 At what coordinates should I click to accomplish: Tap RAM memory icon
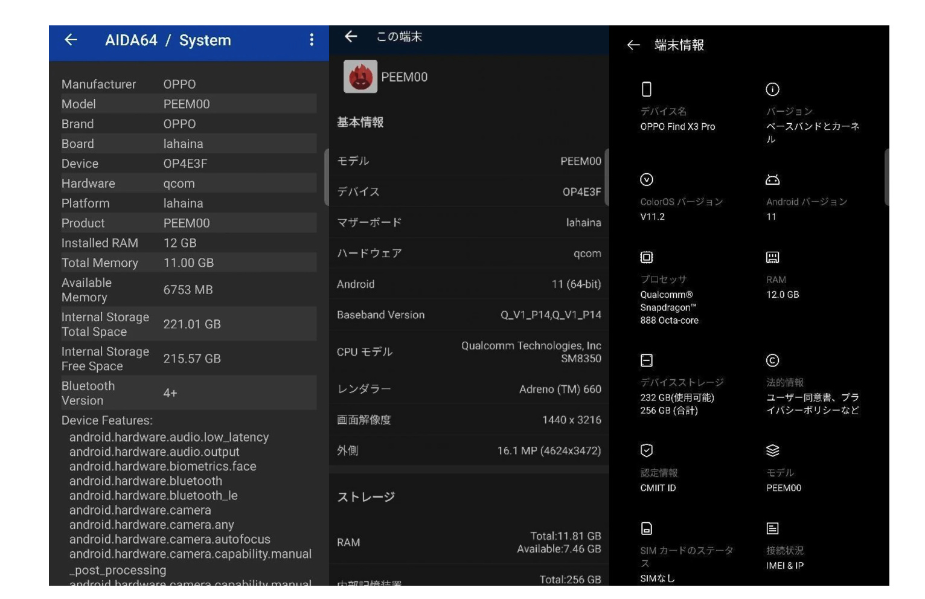pyautogui.click(x=772, y=257)
